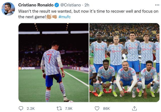
Task: Click the 7.9K retweets count
Action: [68, 108]
